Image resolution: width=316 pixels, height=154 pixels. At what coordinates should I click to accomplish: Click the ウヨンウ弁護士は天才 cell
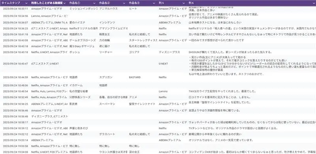(x=113, y=152)
